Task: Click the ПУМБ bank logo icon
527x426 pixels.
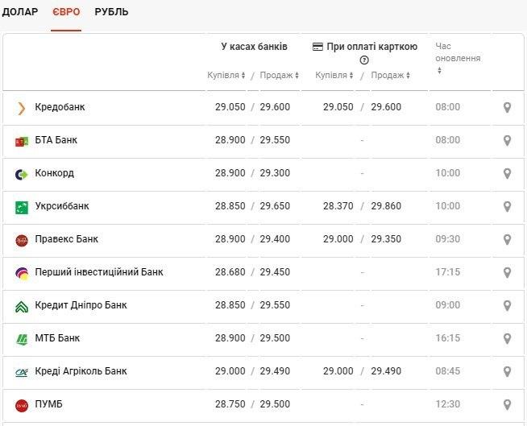Action: [22, 404]
